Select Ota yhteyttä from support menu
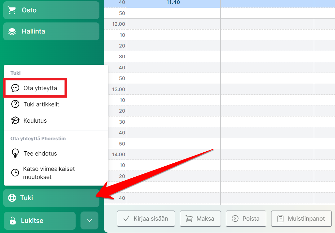 coord(40,88)
